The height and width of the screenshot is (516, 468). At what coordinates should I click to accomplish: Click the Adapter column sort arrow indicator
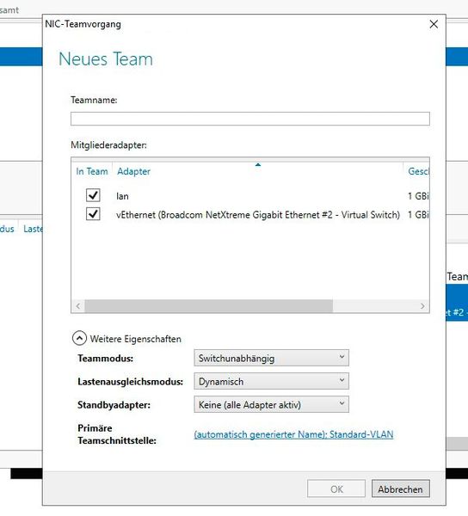click(258, 164)
